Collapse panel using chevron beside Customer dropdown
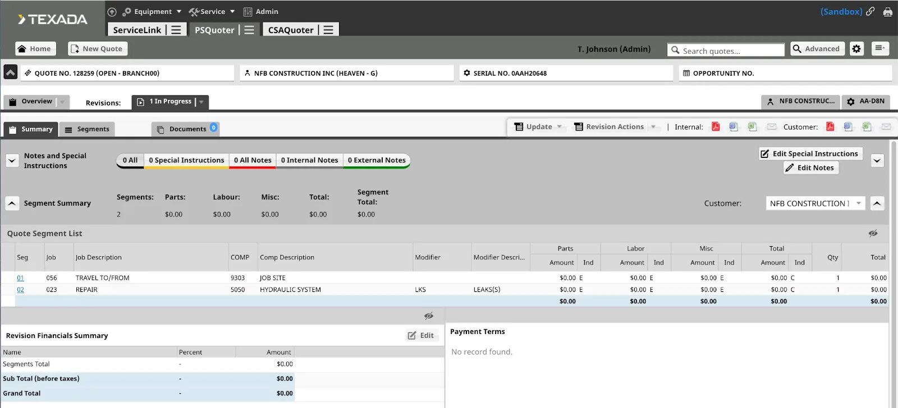 click(877, 203)
